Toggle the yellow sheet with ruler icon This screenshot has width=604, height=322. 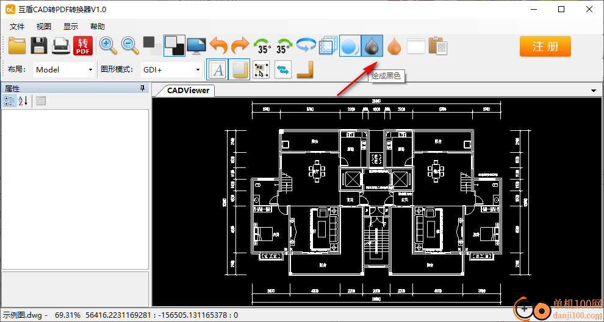(239, 69)
